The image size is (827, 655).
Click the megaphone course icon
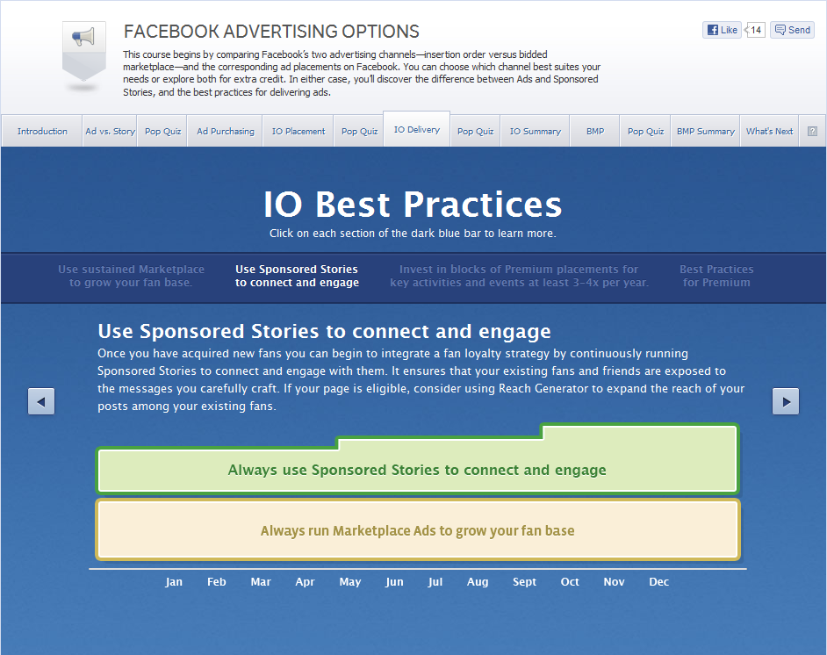point(84,51)
